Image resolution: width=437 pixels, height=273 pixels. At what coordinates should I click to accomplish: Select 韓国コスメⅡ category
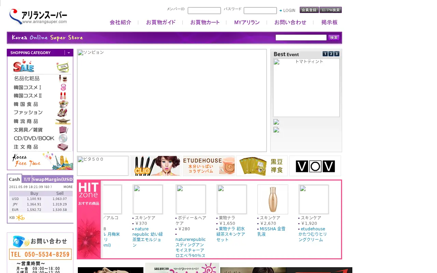coord(40,96)
